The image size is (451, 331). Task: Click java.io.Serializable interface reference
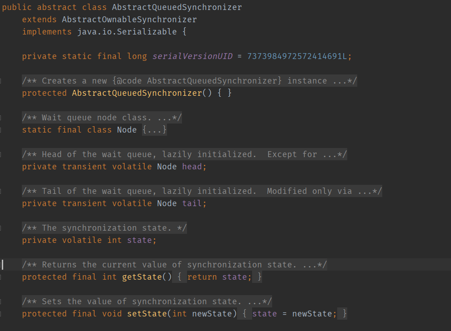(x=127, y=32)
